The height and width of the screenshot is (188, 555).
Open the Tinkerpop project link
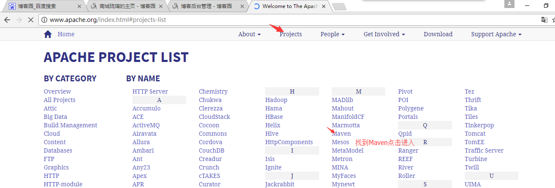479,125
